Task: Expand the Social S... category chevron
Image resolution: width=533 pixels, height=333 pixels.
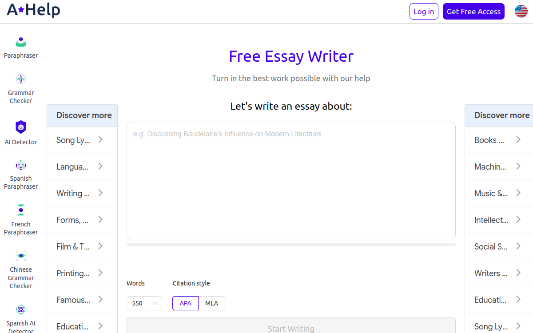Action: coord(518,246)
